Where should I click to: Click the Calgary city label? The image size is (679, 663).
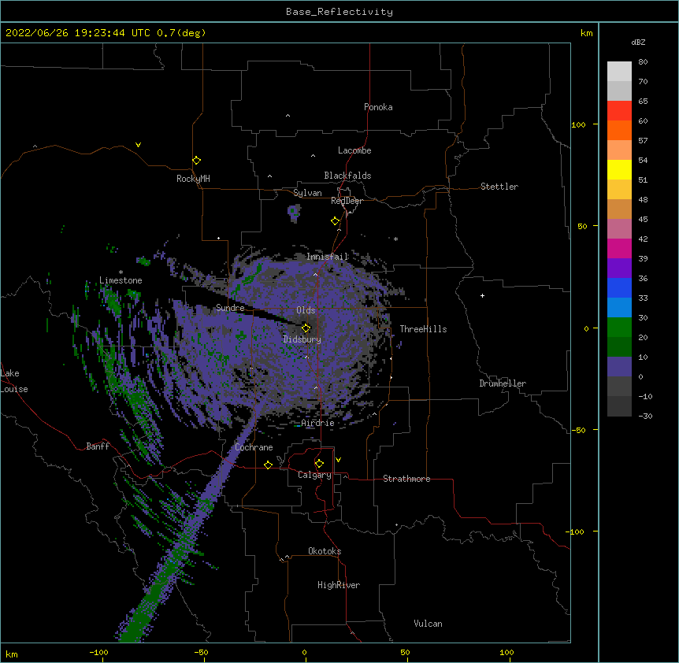point(315,475)
